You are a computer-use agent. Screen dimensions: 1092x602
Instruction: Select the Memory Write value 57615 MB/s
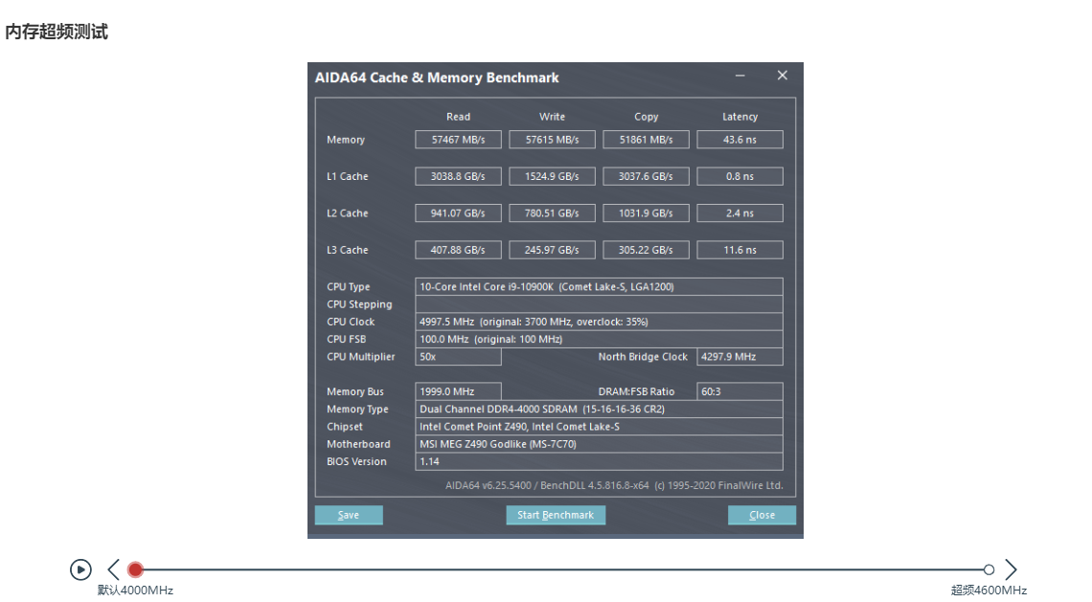tap(553, 140)
